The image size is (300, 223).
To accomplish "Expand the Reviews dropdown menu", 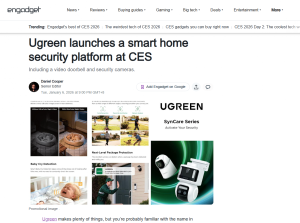I will (98, 10).
